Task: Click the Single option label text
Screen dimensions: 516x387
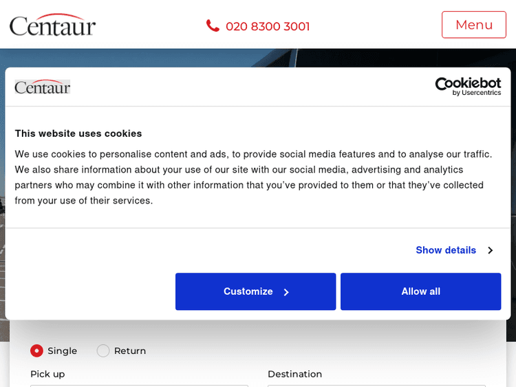Action: tap(62, 351)
